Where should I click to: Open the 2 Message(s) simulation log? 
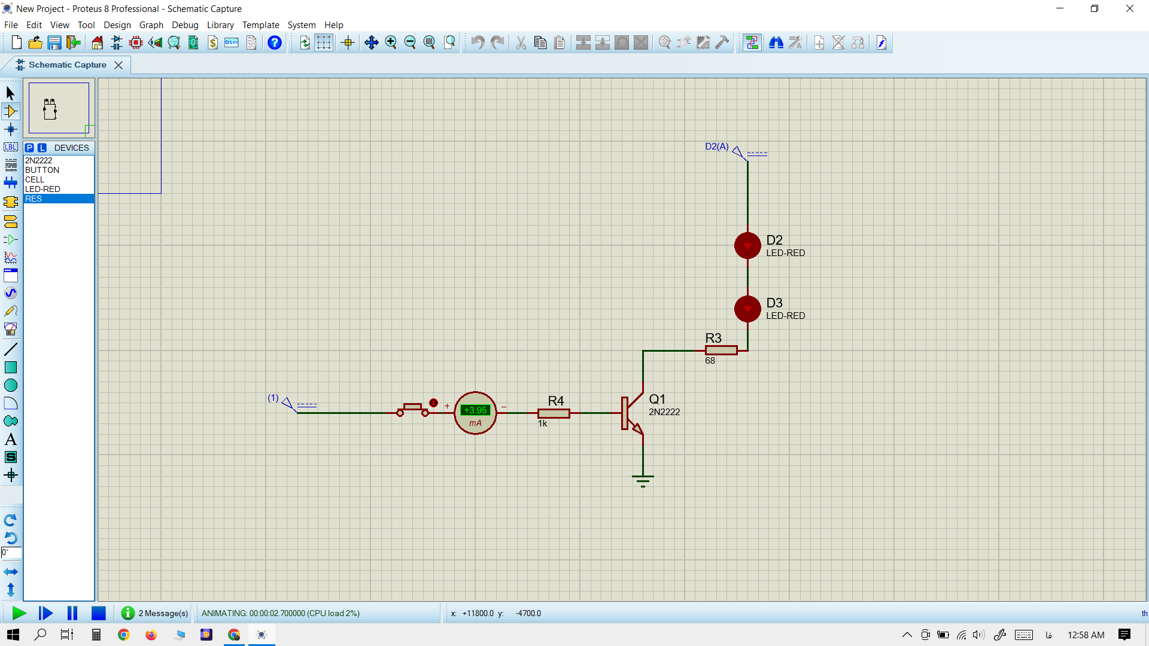pyautogui.click(x=154, y=613)
